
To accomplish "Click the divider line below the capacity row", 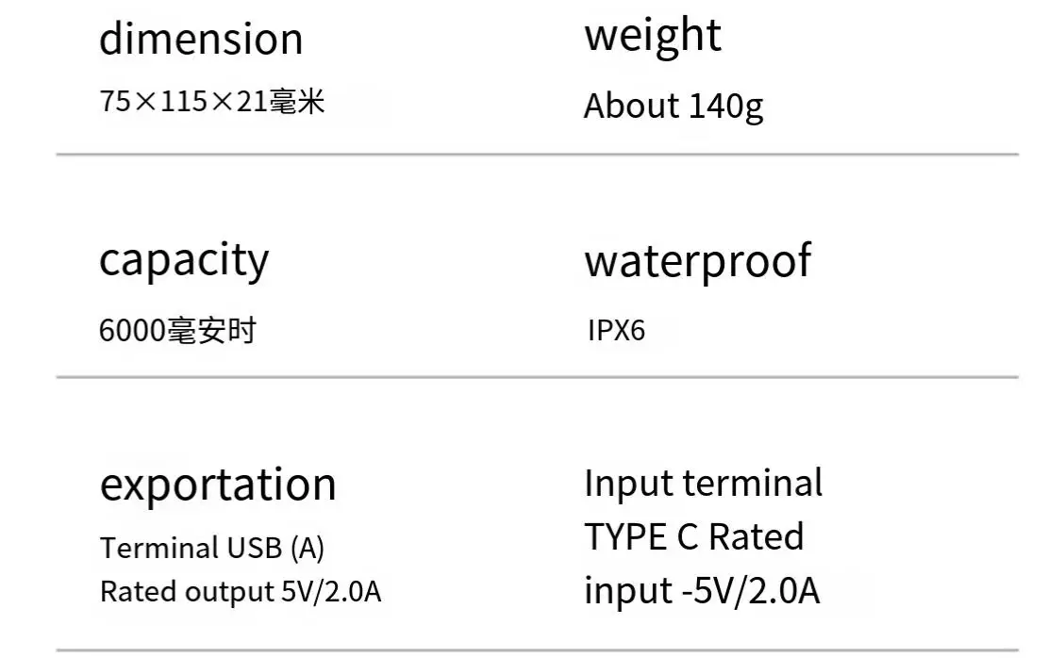I will pyautogui.click(x=537, y=377).
